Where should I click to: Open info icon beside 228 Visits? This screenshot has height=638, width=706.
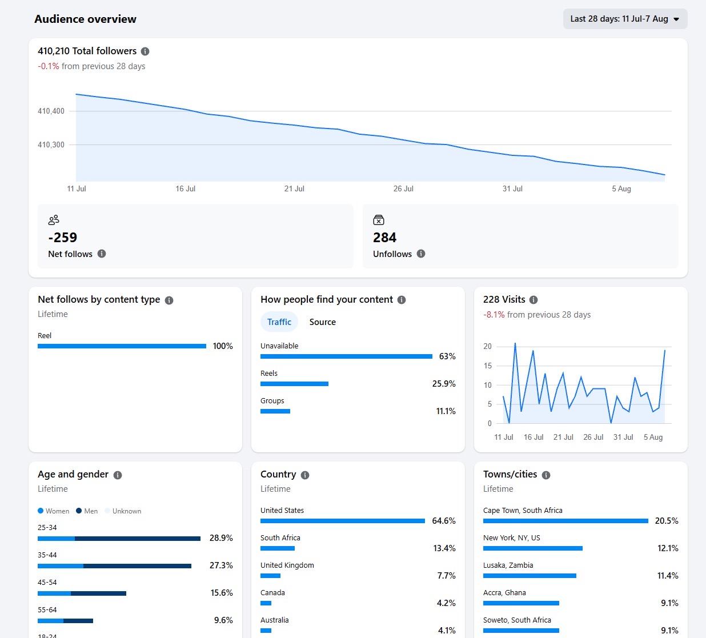533,300
